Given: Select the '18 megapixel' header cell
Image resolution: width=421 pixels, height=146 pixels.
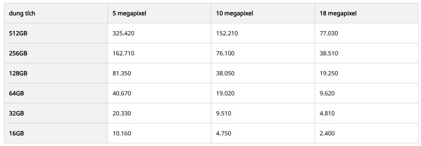Looking at the screenshot, I should coord(338,13).
